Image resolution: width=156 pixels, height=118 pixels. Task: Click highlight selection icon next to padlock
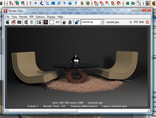[x=88, y=3]
